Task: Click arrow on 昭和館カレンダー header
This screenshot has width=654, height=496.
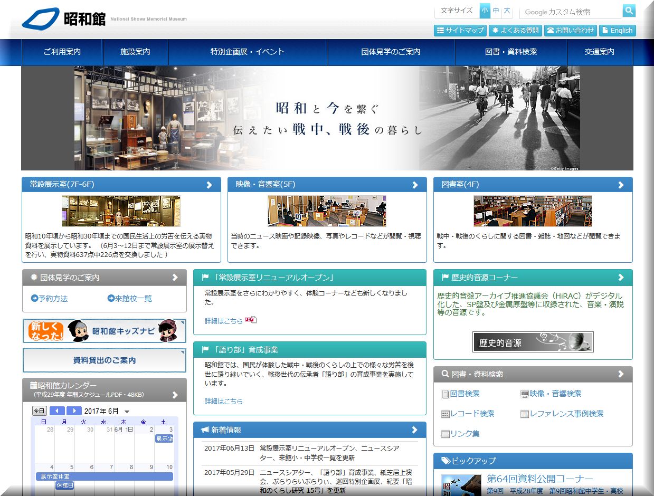Action: pos(175,395)
